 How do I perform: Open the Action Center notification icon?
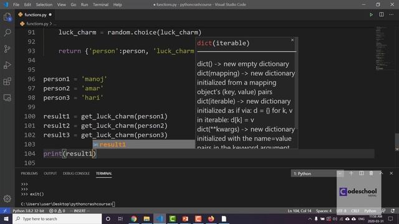[391, 218]
